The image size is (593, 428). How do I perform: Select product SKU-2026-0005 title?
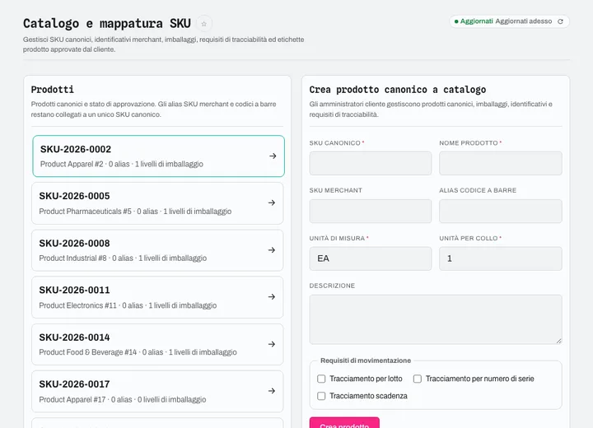pyautogui.click(x=74, y=196)
